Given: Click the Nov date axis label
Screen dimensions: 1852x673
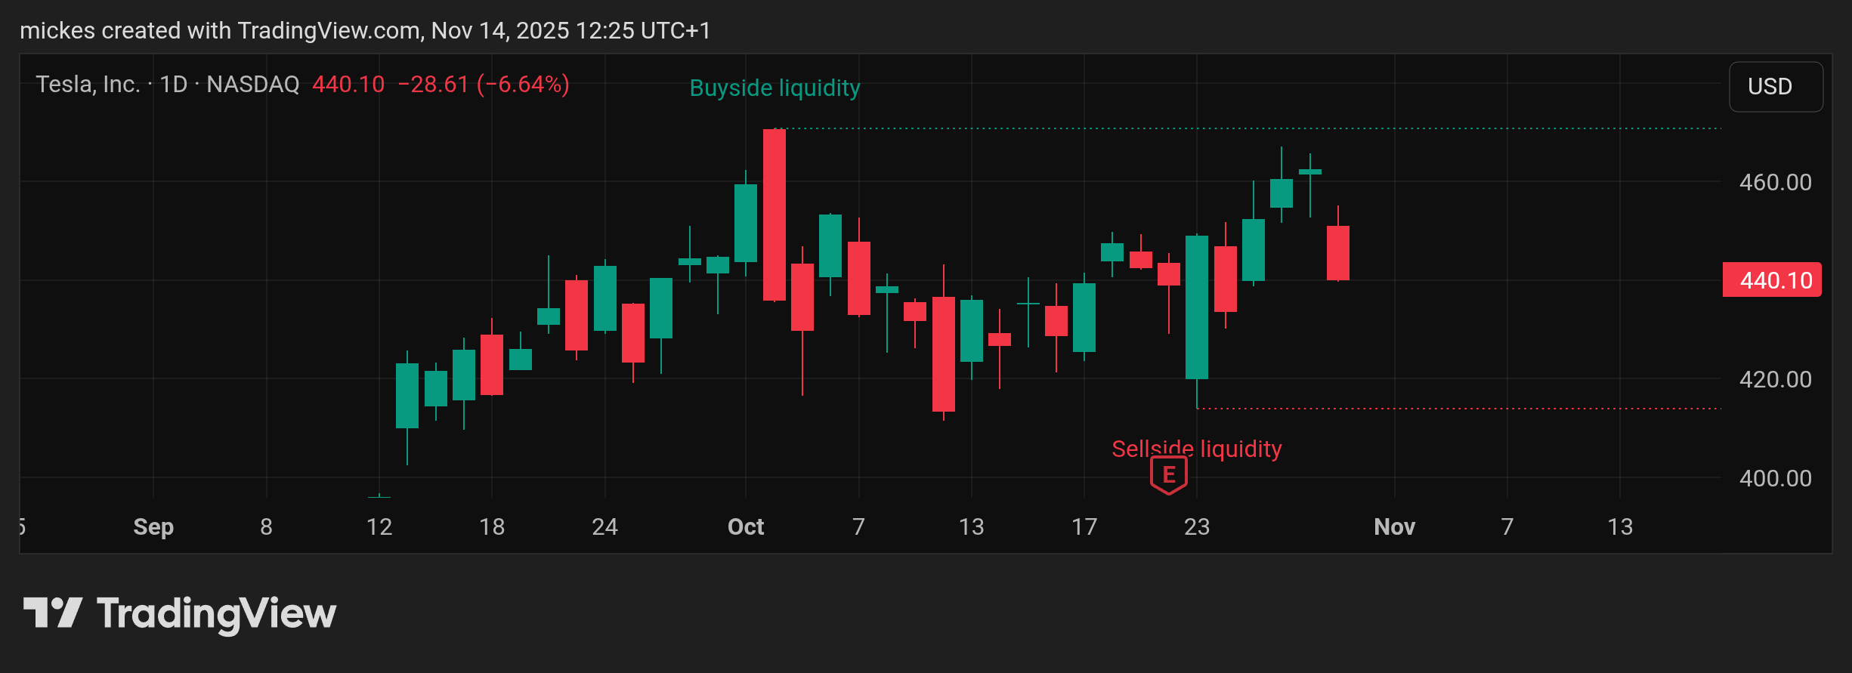Looking at the screenshot, I should [1394, 526].
